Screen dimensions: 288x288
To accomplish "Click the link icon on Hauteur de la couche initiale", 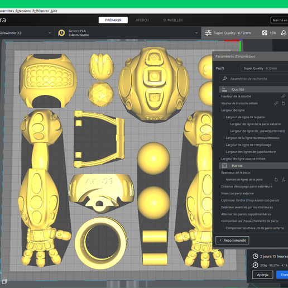I will pos(276,103).
